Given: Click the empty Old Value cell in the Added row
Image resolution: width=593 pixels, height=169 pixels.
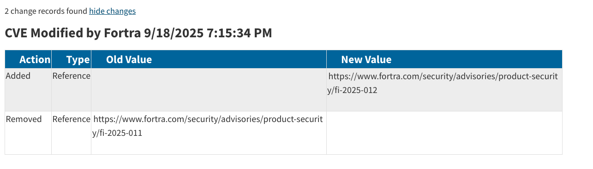Looking at the screenshot, I should click(209, 90).
